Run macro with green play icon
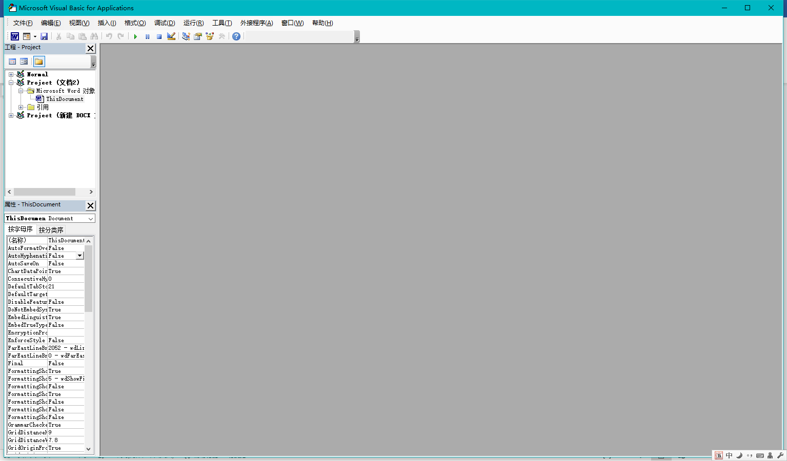Screen dimensions: 787x461 coord(135,36)
